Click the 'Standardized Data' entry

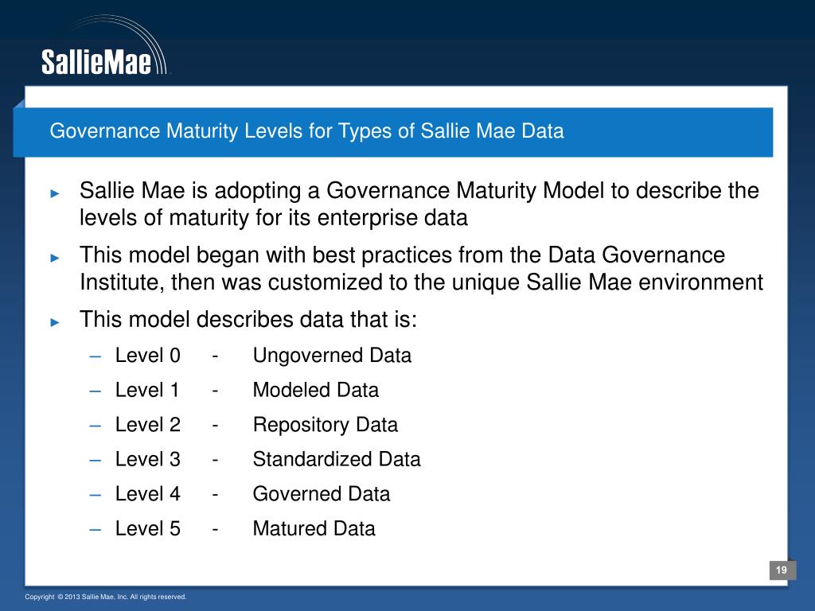[337, 459]
